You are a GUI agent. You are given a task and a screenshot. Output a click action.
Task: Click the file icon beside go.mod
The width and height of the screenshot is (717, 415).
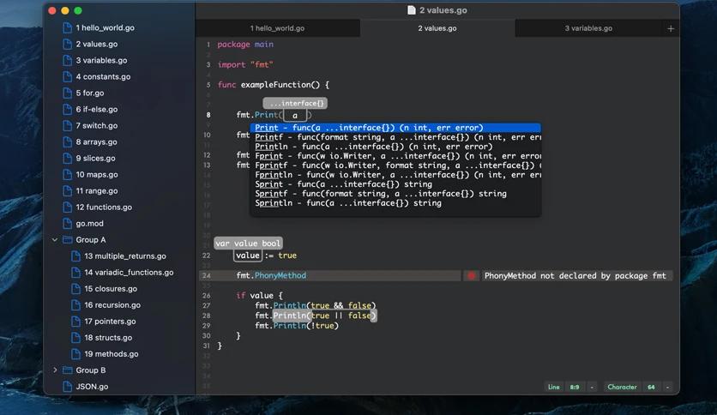(x=67, y=224)
